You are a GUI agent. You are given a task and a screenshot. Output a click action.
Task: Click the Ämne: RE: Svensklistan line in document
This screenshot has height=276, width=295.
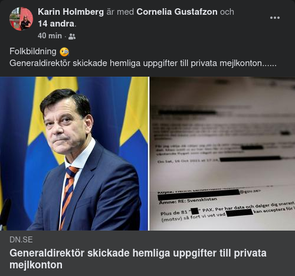tap(188, 201)
